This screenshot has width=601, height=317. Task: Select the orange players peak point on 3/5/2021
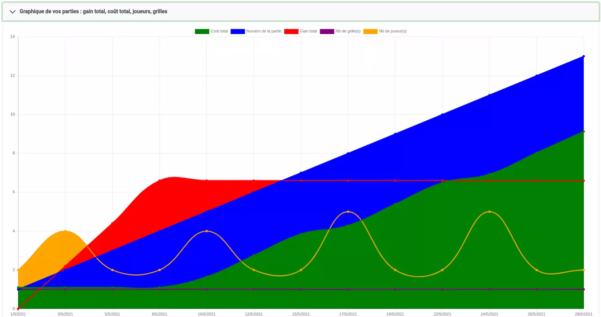pos(65,231)
